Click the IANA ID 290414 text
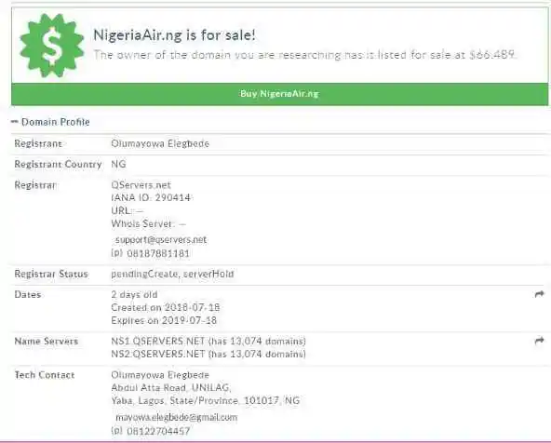 click(x=151, y=197)
